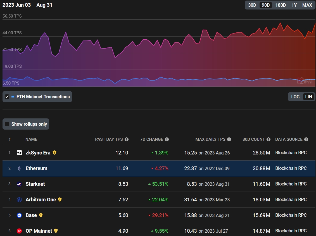Select the 180D time range
The image size is (316, 236).
pyautogui.click(x=281, y=5)
